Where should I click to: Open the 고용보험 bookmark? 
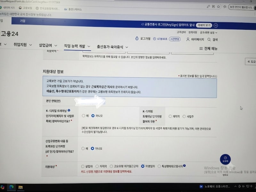[x=25, y=8]
